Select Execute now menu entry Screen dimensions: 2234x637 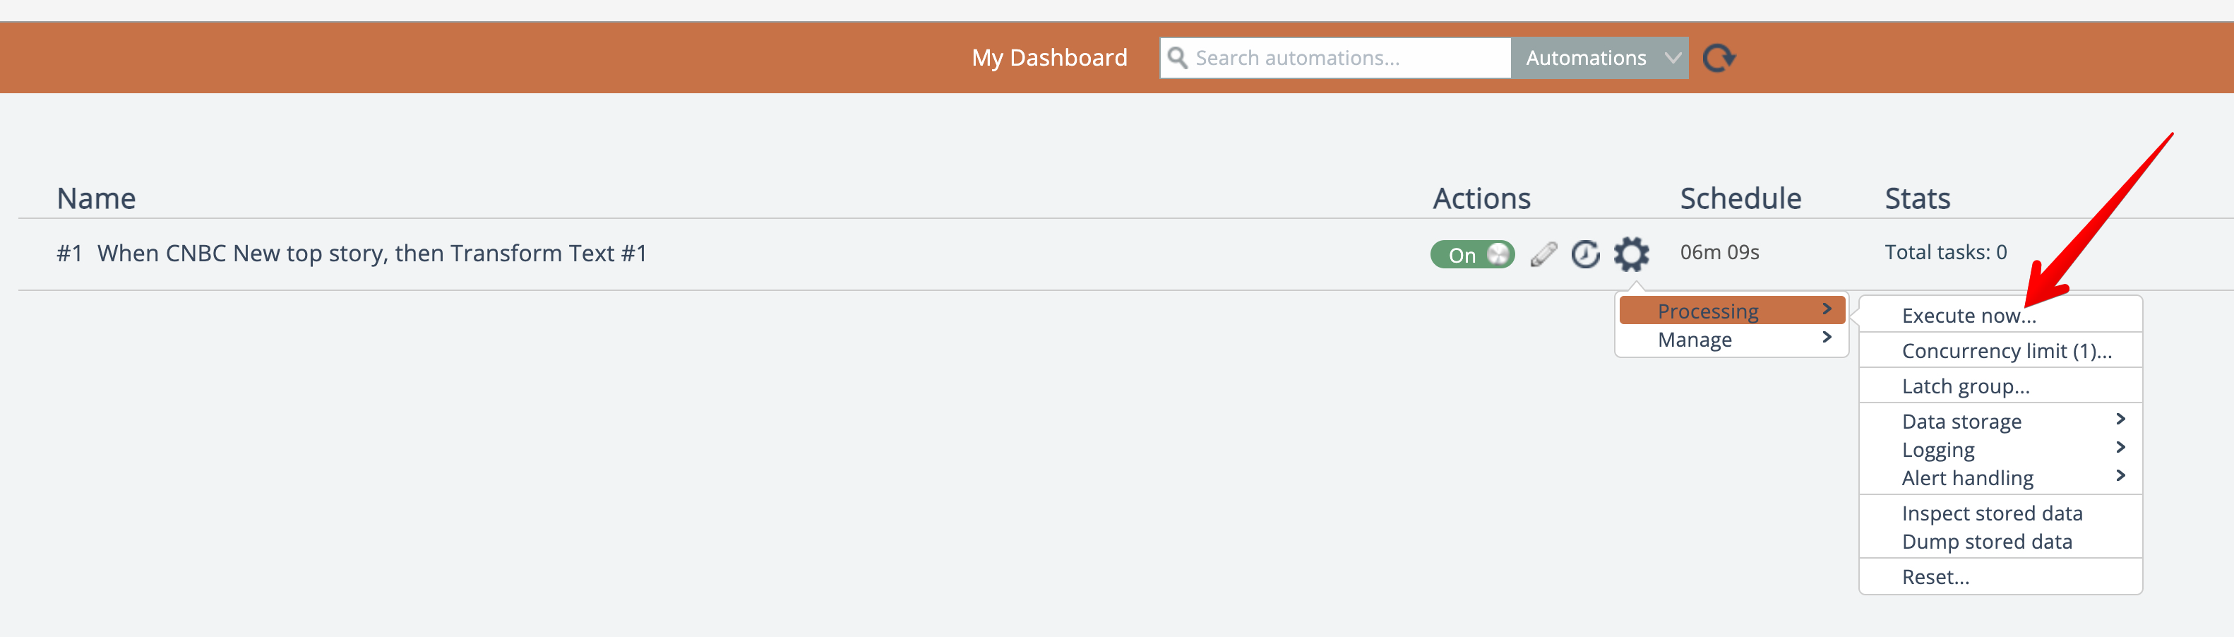pos(1968,315)
